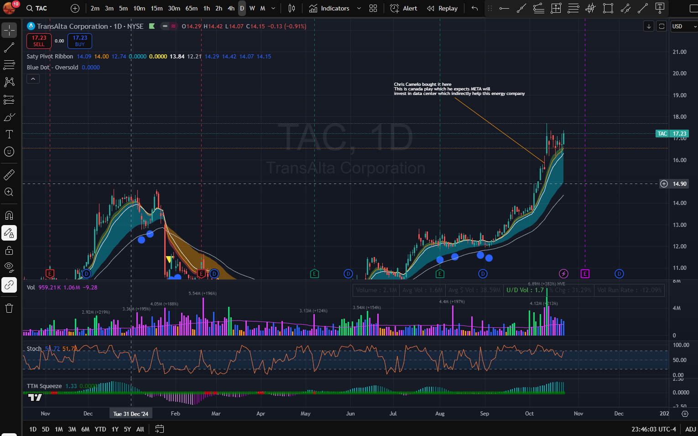698x436 pixels.
Task: Open forecasting and measurement tools
Action: click(9, 100)
